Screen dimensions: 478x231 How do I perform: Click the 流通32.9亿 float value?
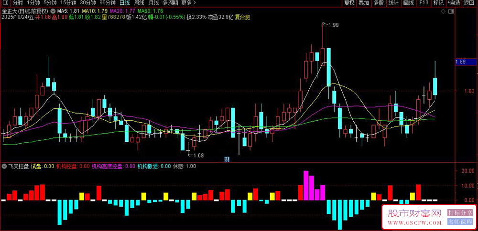click(x=221, y=17)
